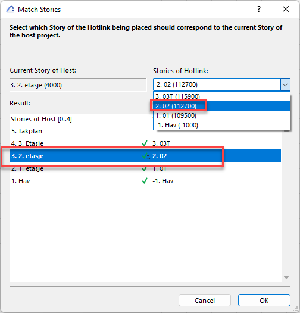This screenshot has width=300, height=313.
Task: Pick 1. 01 (109500) in the dropdown
Action: [x=221, y=115]
